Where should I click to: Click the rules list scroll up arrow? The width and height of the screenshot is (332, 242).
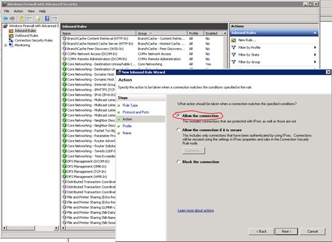[225, 33]
